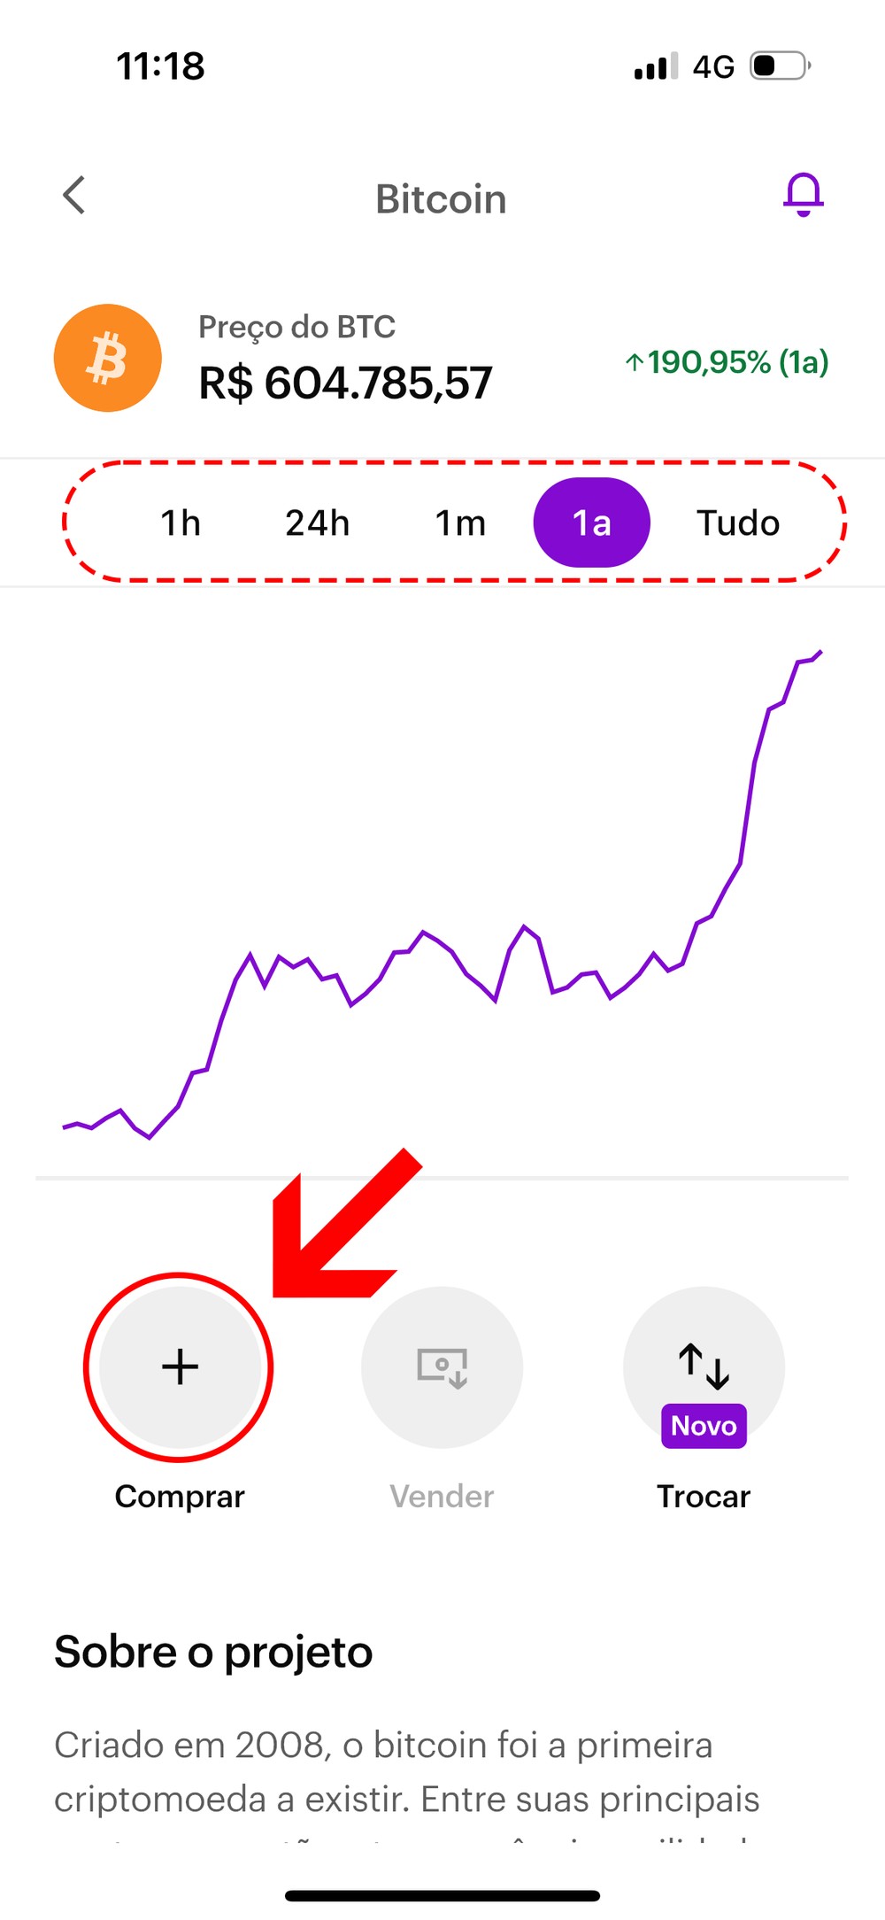Open the Sobre o projeto section
The width and height of the screenshot is (885, 1920).
coord(213,1653)
